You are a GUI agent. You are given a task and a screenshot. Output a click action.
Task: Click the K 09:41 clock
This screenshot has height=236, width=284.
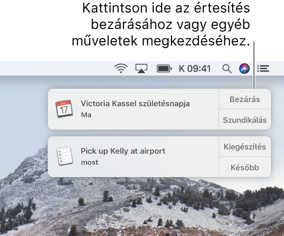click(195, 69)
